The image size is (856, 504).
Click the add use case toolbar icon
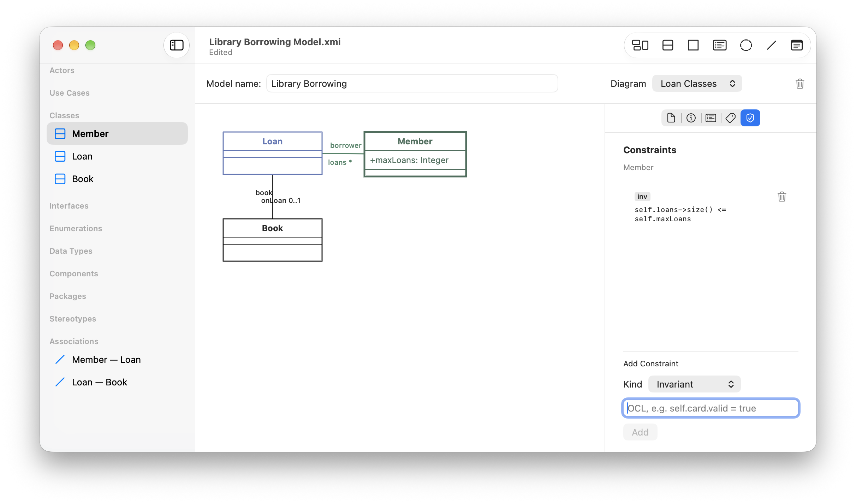[x=640, y=45]
